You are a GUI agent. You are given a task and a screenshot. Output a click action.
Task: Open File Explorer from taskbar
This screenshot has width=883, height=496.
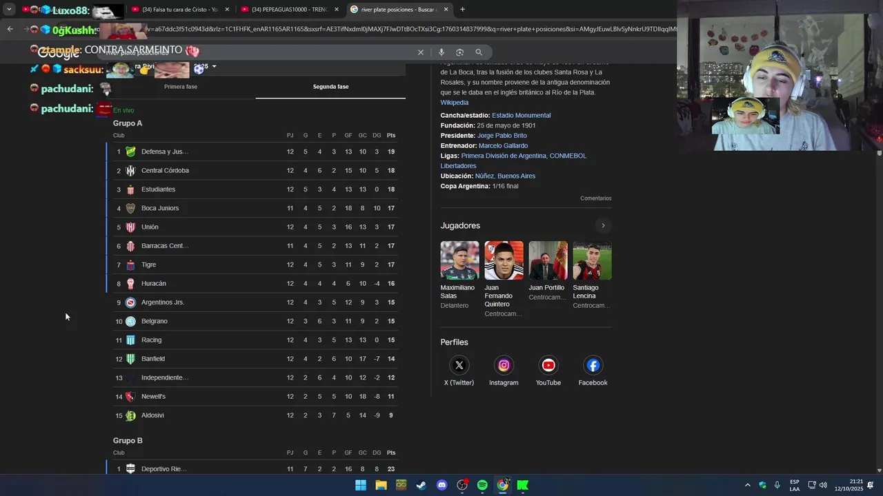381,485
